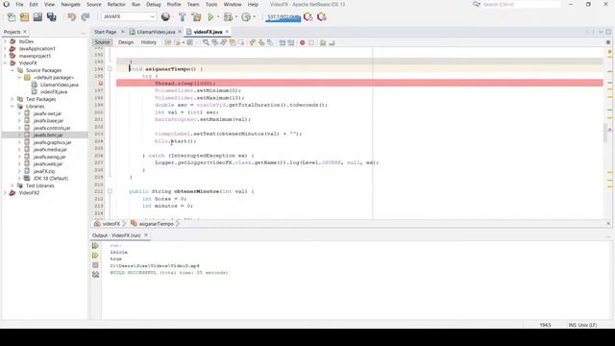Image resolution: width=615 pixels, height=346 pixels.
Task: Click the New File toolbar icon
Action: [x=12, y=17]
